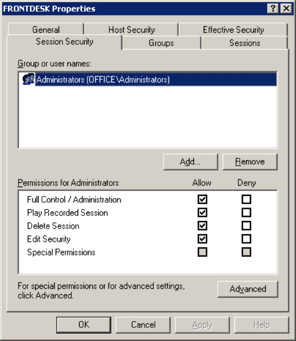
Task: Toggle Allow for Play Recorded Session
Action: (202, 212)
